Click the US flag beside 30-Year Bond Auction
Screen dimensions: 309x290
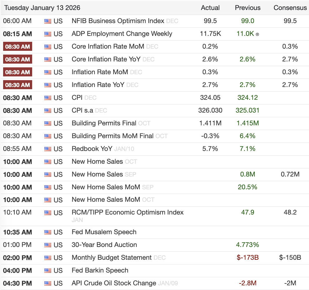(x=47, y=245)
